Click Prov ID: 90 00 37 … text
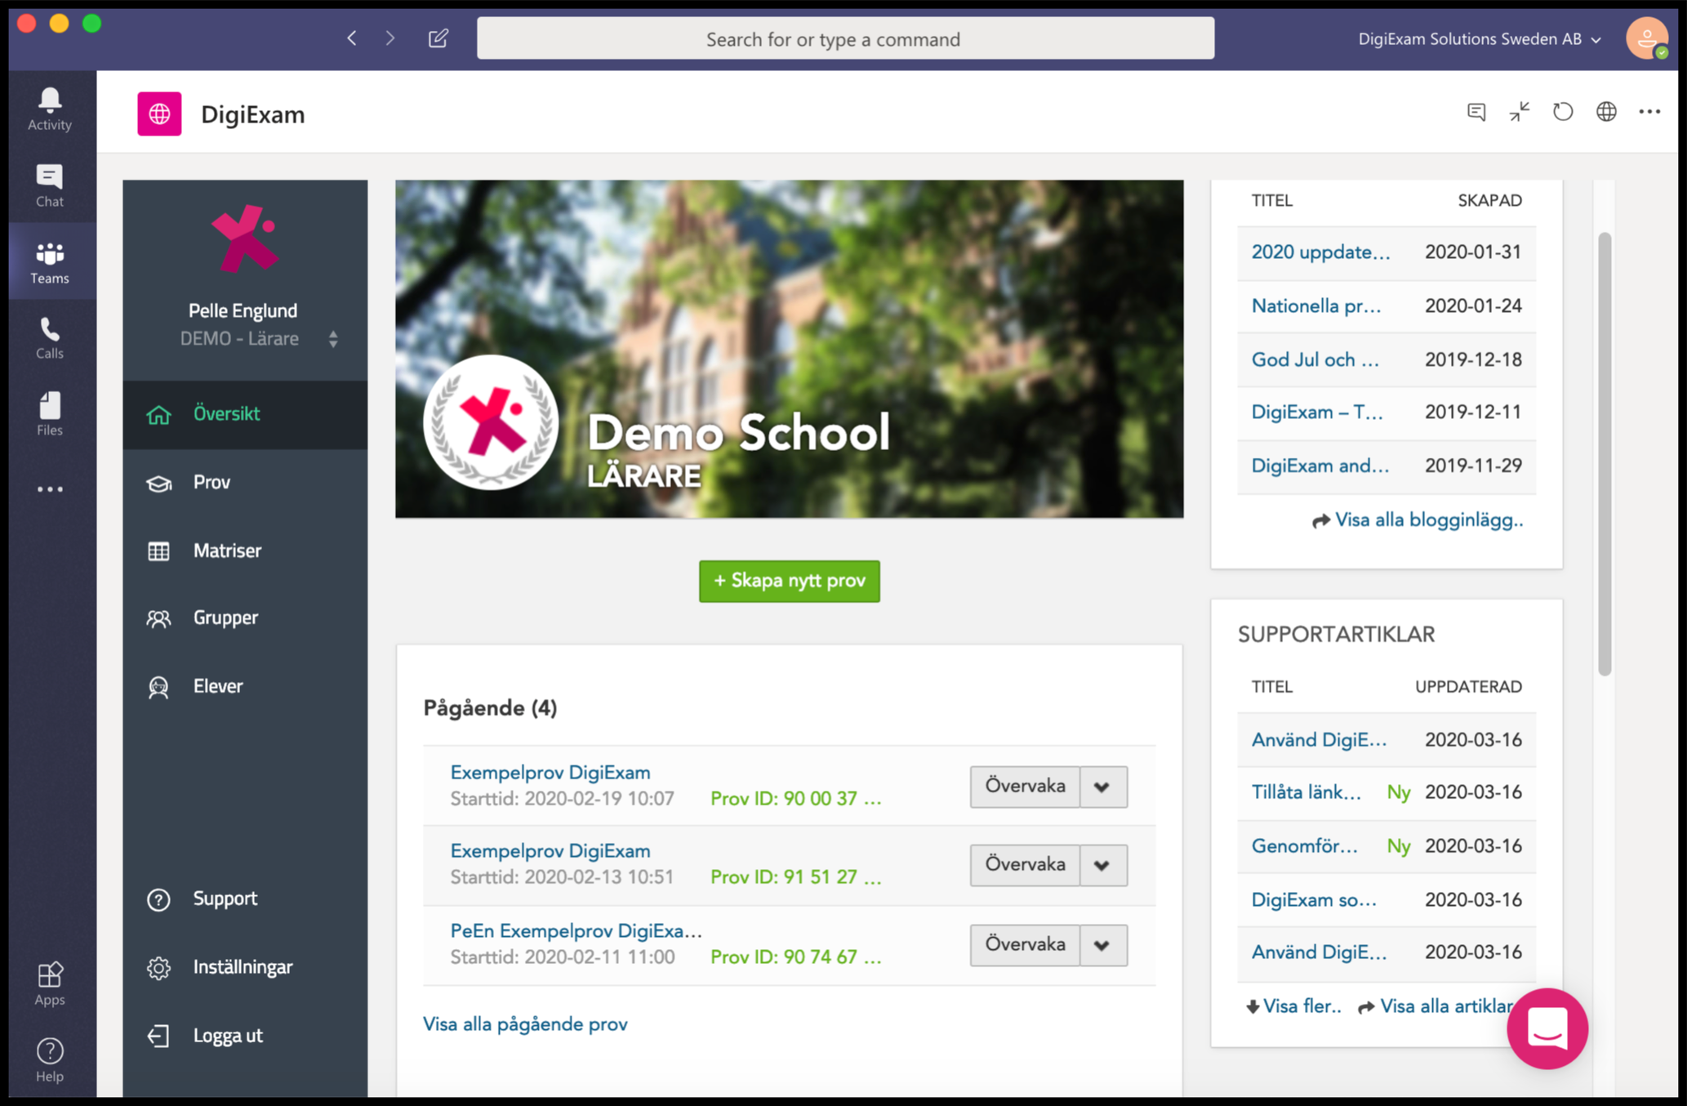Image resolution: width=1687 pixels, height=1106 pixels. point(796,799)
